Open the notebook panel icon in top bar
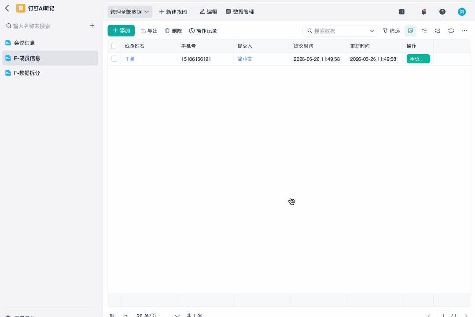475x317 pixels. (401, 11)
